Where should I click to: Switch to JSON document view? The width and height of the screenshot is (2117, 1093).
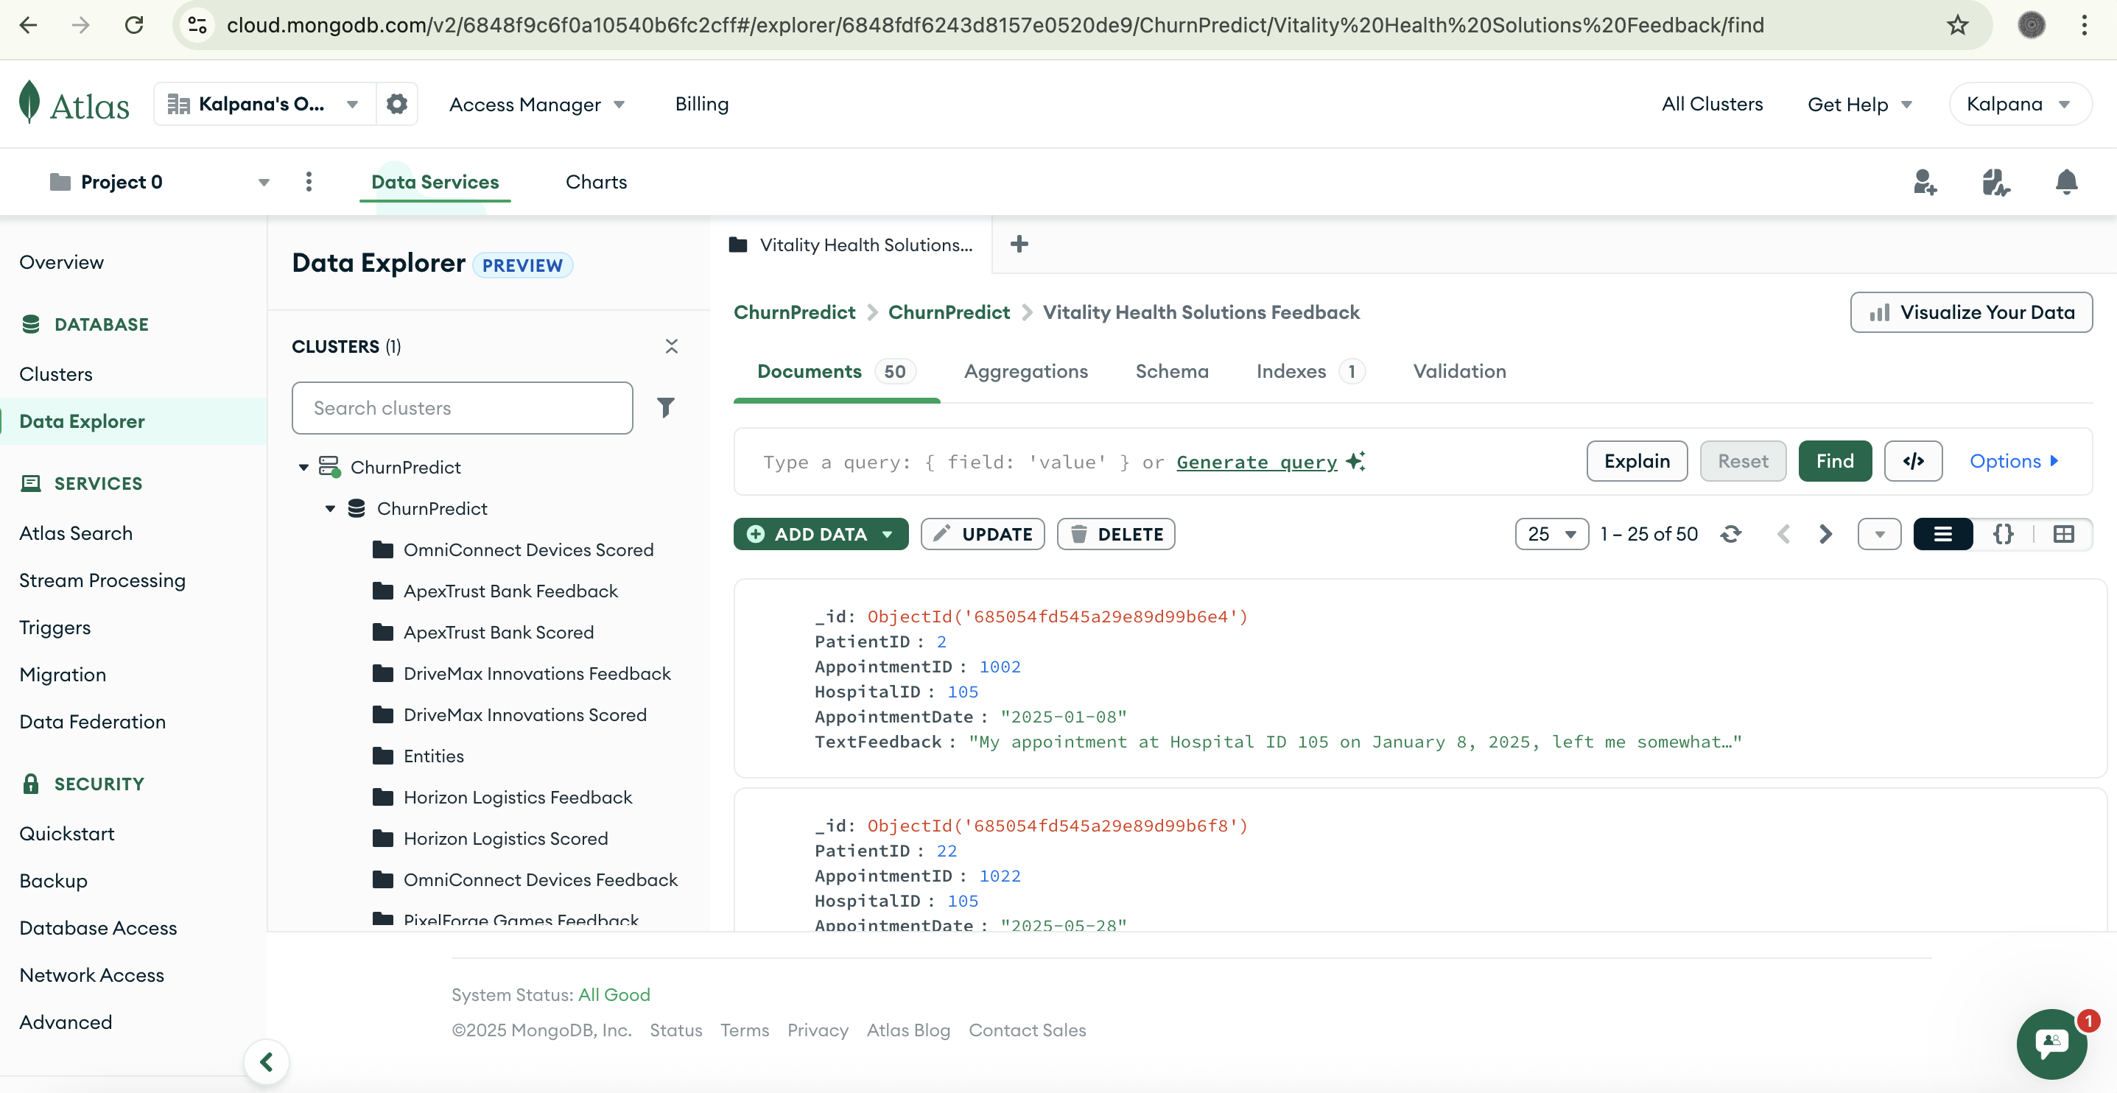pos(2003,534)
